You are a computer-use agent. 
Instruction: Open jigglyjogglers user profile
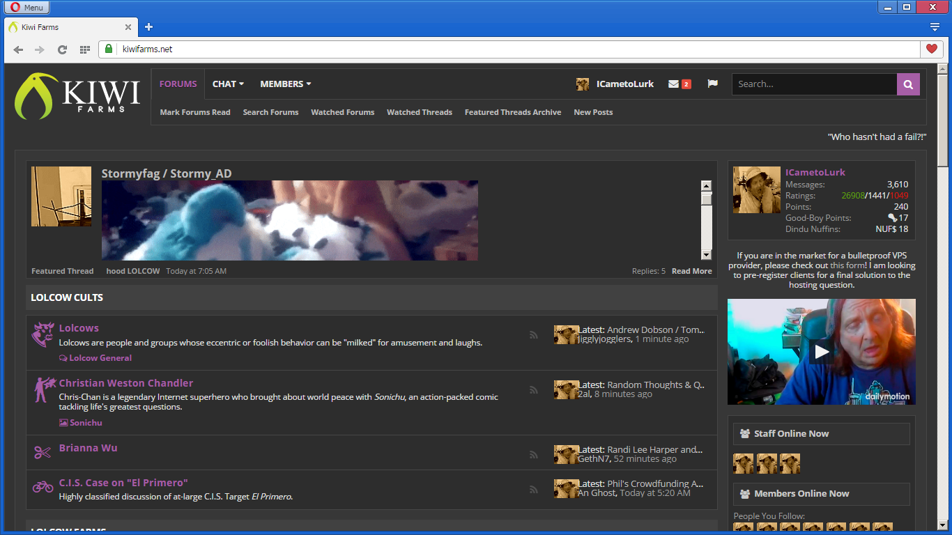pyautogui.click(x=604, y=339)
